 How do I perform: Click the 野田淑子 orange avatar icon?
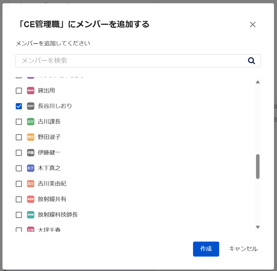[x=31, y=137]
